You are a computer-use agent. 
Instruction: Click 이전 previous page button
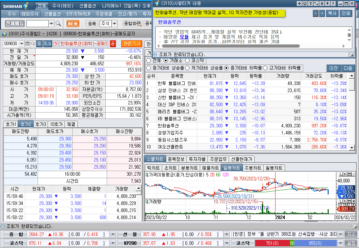tap(333, 68)
